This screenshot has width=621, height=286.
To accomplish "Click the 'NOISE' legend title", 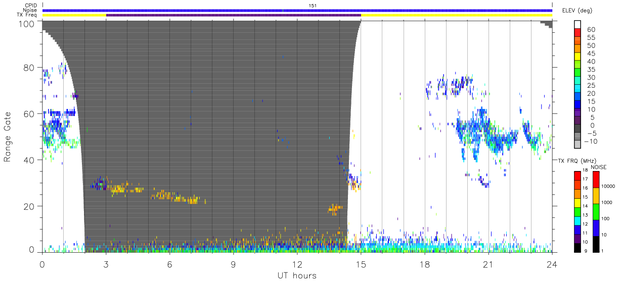I will tap(599, 166).
